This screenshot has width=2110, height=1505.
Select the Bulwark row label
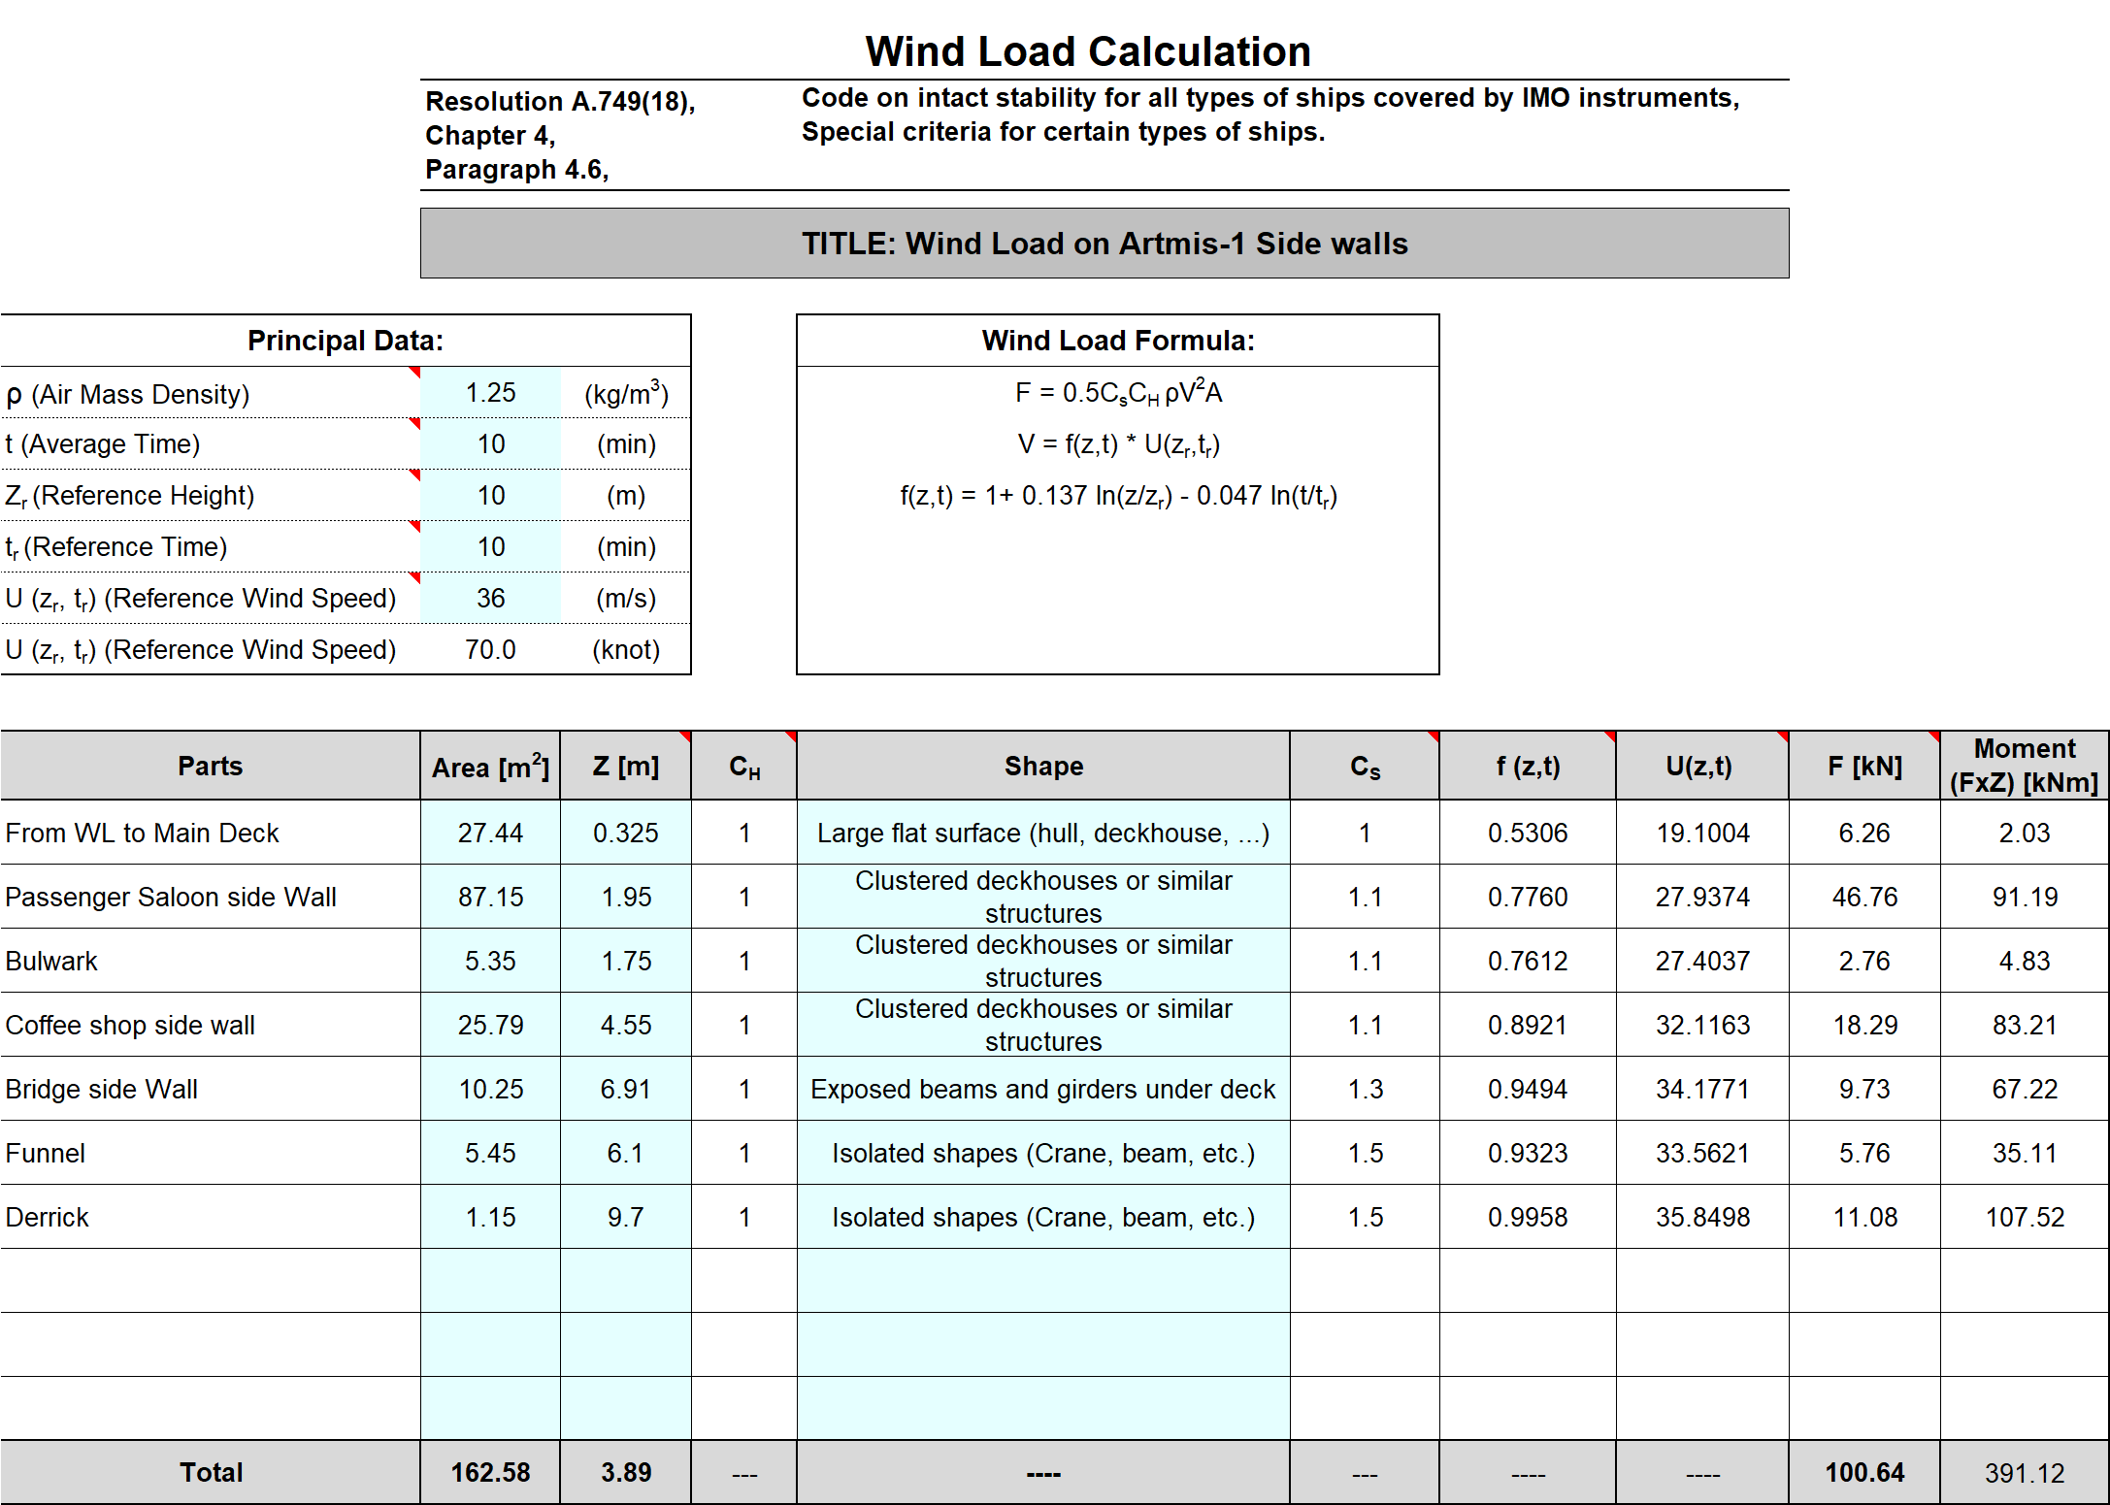(50, 961)
